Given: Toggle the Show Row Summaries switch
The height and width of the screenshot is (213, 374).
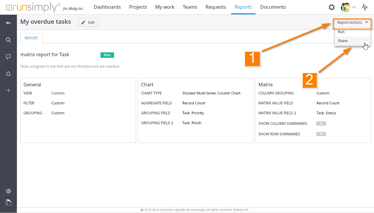Looking at the screenshot, I should [321, 134].
